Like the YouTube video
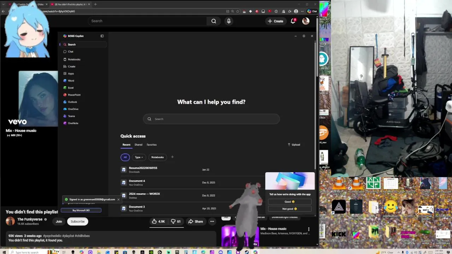 (x=158, y=222)
